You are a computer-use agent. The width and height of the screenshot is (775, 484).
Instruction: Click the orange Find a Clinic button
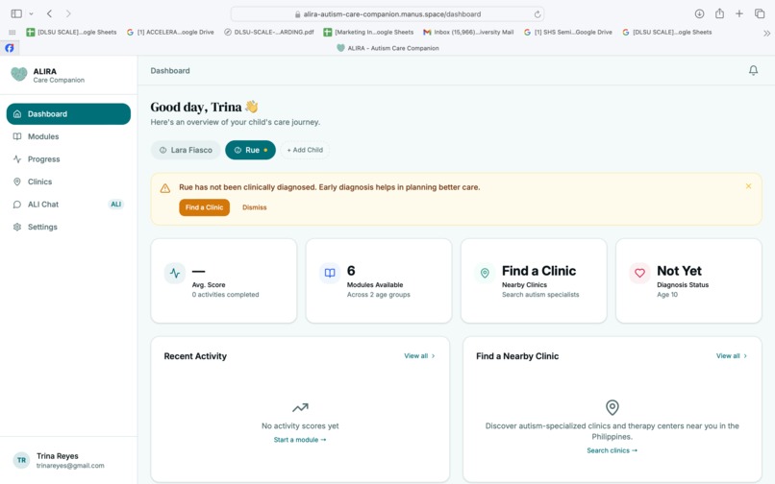[x=204, y=207]
